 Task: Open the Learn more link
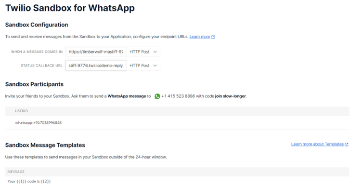coord(200,37)
